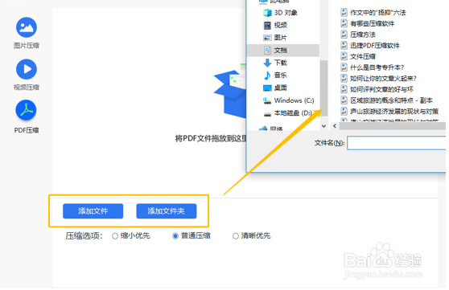Select the 普通压缩 radio option
Viewport: 449px width, 290px height.
point(175,236)
